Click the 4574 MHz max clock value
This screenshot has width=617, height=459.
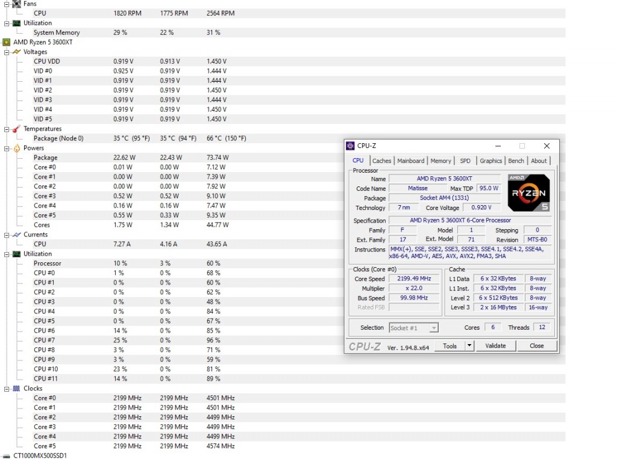pyautogui.click(x=221, y=446)
